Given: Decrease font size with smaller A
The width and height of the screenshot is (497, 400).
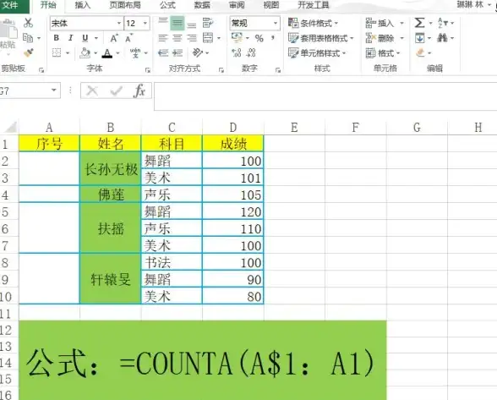Looking at the screenshot, I should (x=128, y=38).
